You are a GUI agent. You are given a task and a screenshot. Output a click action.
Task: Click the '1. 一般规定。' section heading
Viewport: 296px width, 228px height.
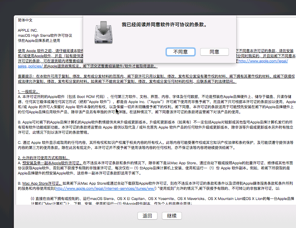(28, 91)
